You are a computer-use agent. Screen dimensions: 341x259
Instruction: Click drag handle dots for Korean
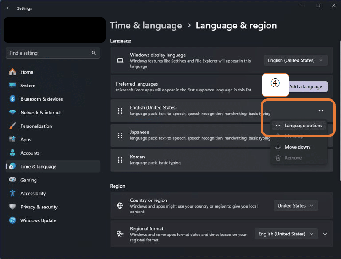pyautogui.click(x=120, y=160)
